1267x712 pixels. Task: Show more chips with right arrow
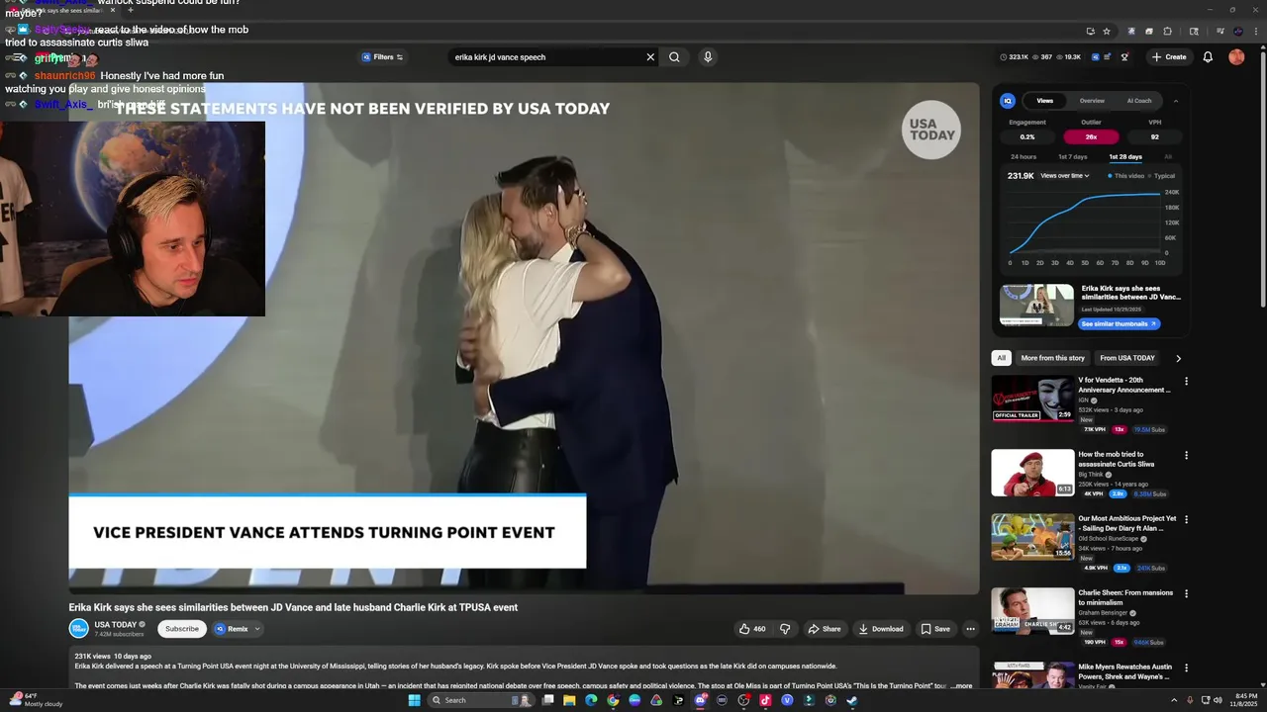click(1178, 358)
